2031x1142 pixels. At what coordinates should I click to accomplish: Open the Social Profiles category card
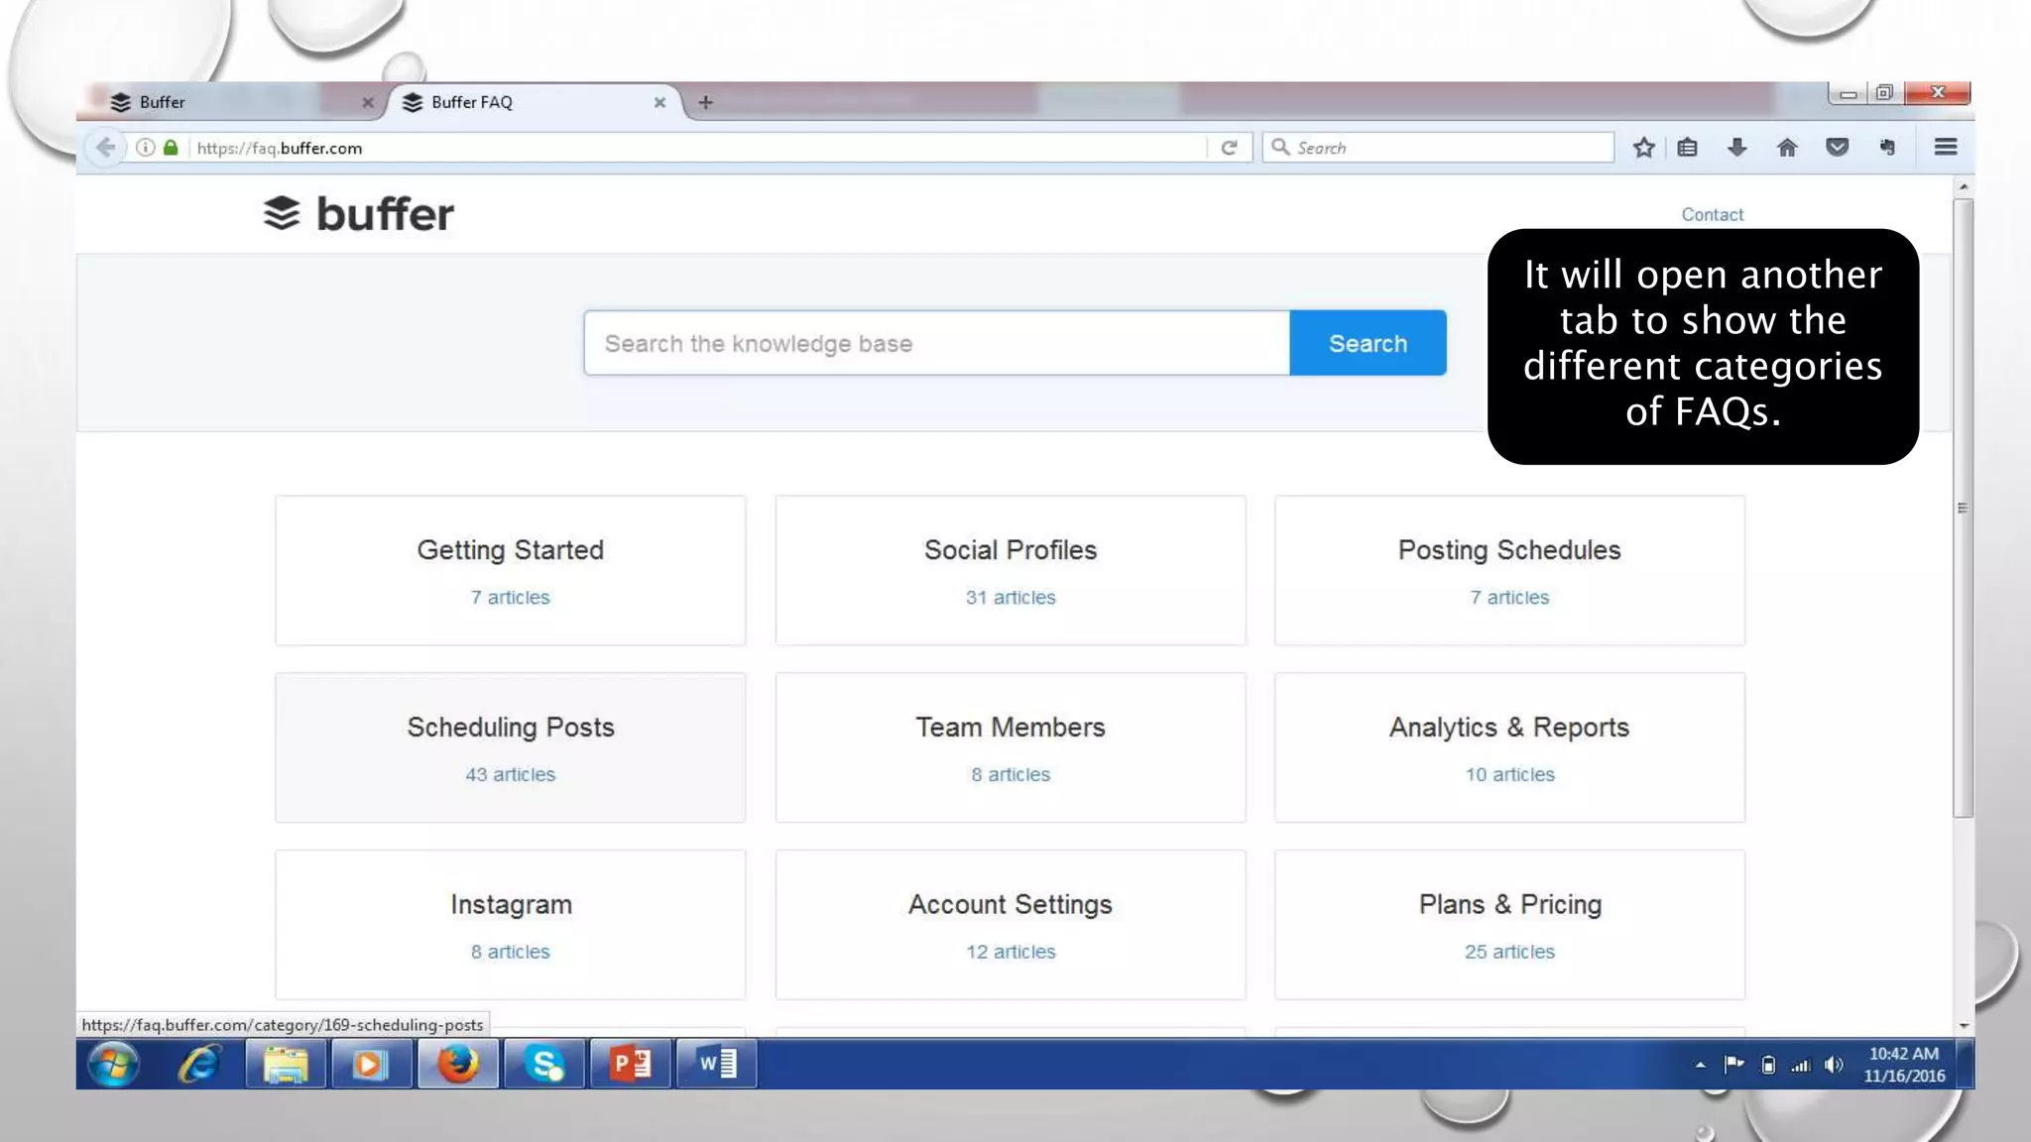click(x=1010, y=571)
